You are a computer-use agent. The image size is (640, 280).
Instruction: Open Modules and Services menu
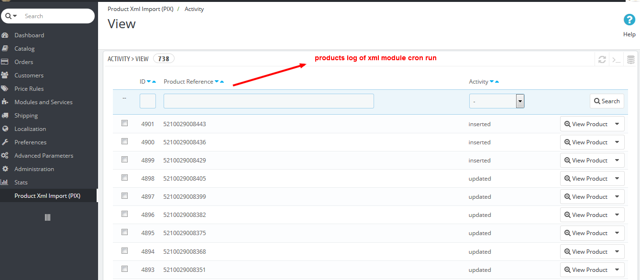(x=44, y=102)
